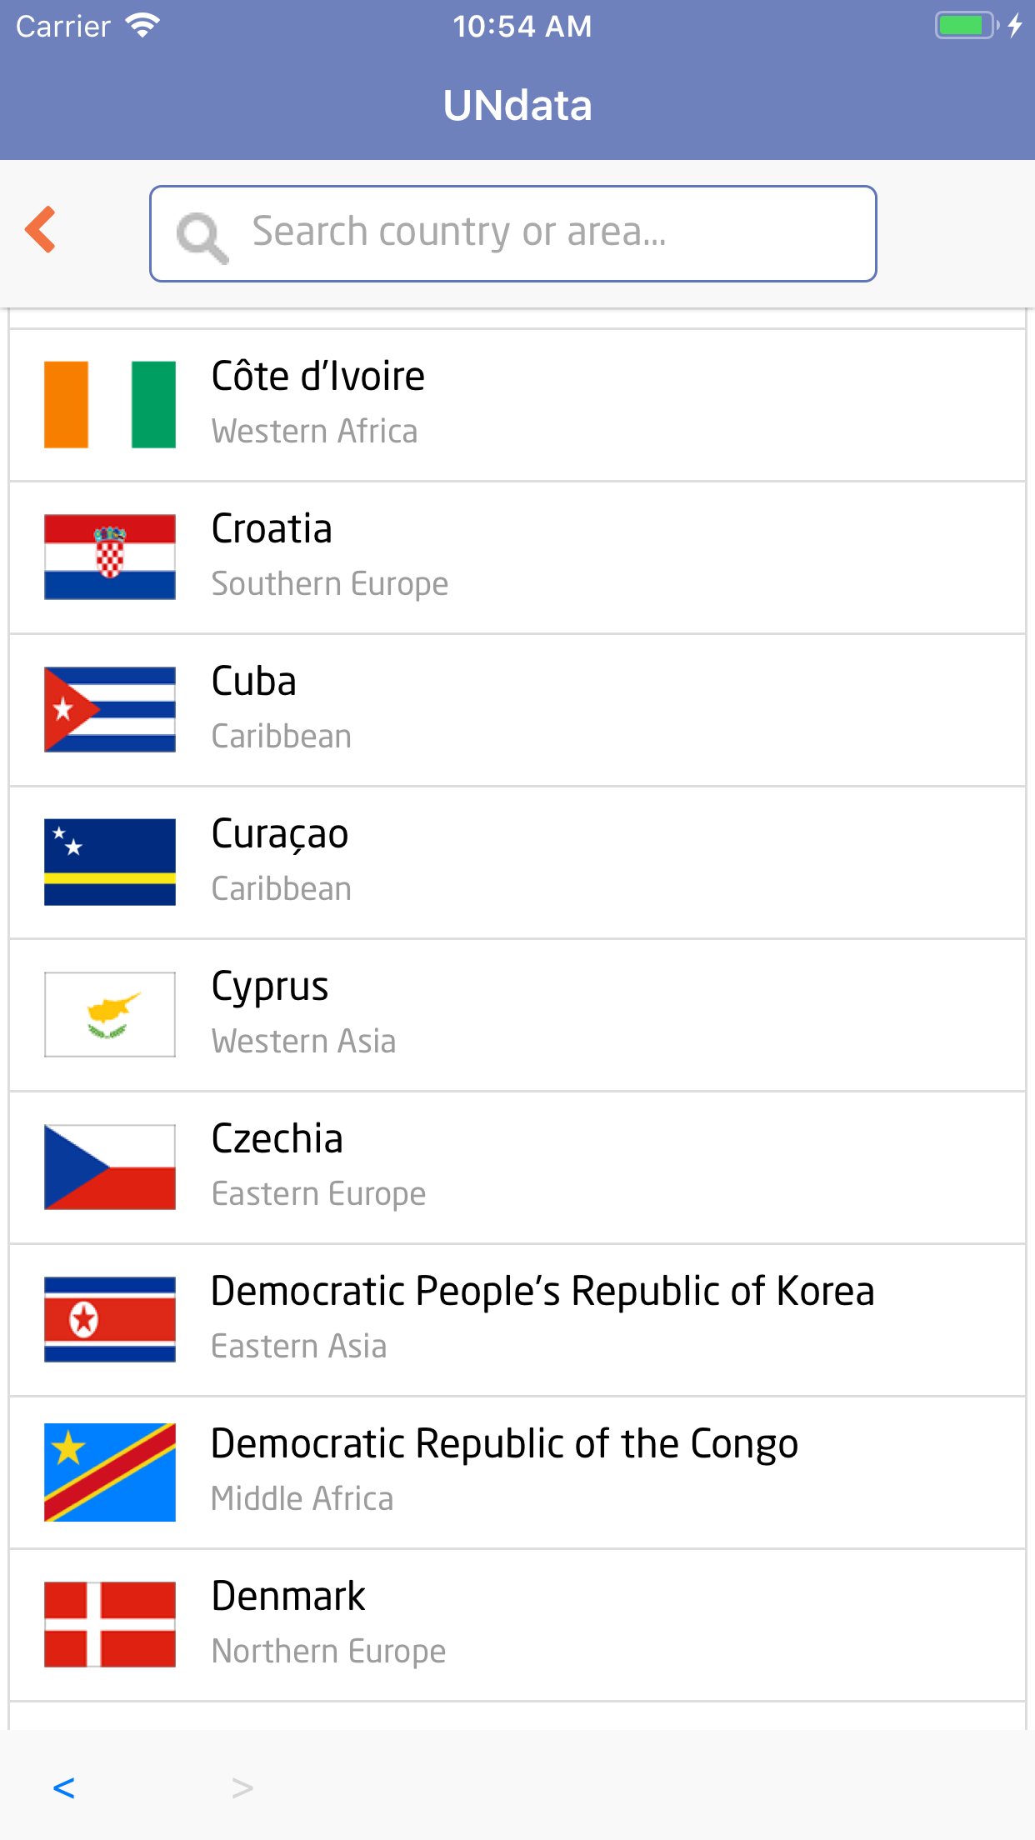The height and width of the screenshot is (1840, 1035).
Task: Select the Cuba flag icon
Action: pyautogui.click(x=110, y=709)
